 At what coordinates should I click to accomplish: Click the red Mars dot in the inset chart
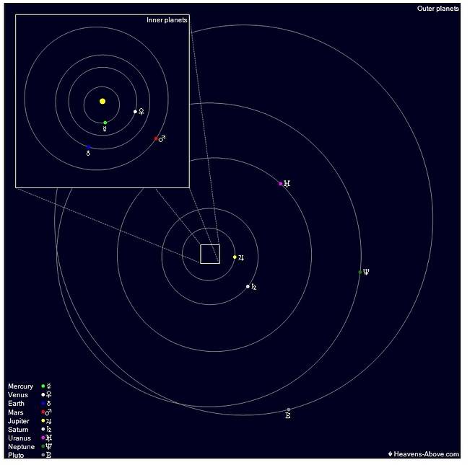tap(156, 138)
